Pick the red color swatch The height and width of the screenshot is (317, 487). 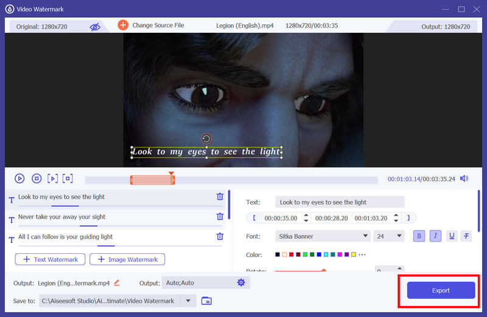(291, 254)
